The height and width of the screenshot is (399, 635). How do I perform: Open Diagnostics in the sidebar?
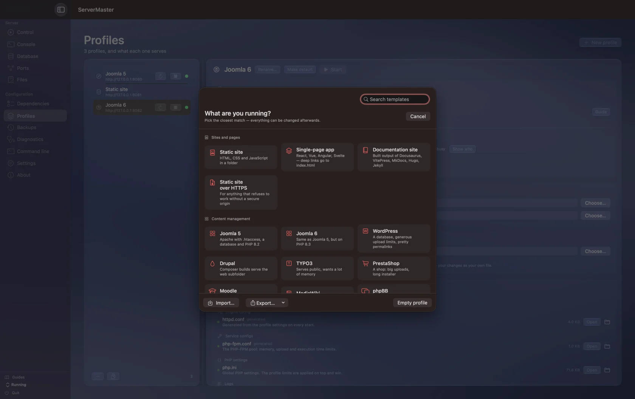pyautogui.click(x=35, y=139)
